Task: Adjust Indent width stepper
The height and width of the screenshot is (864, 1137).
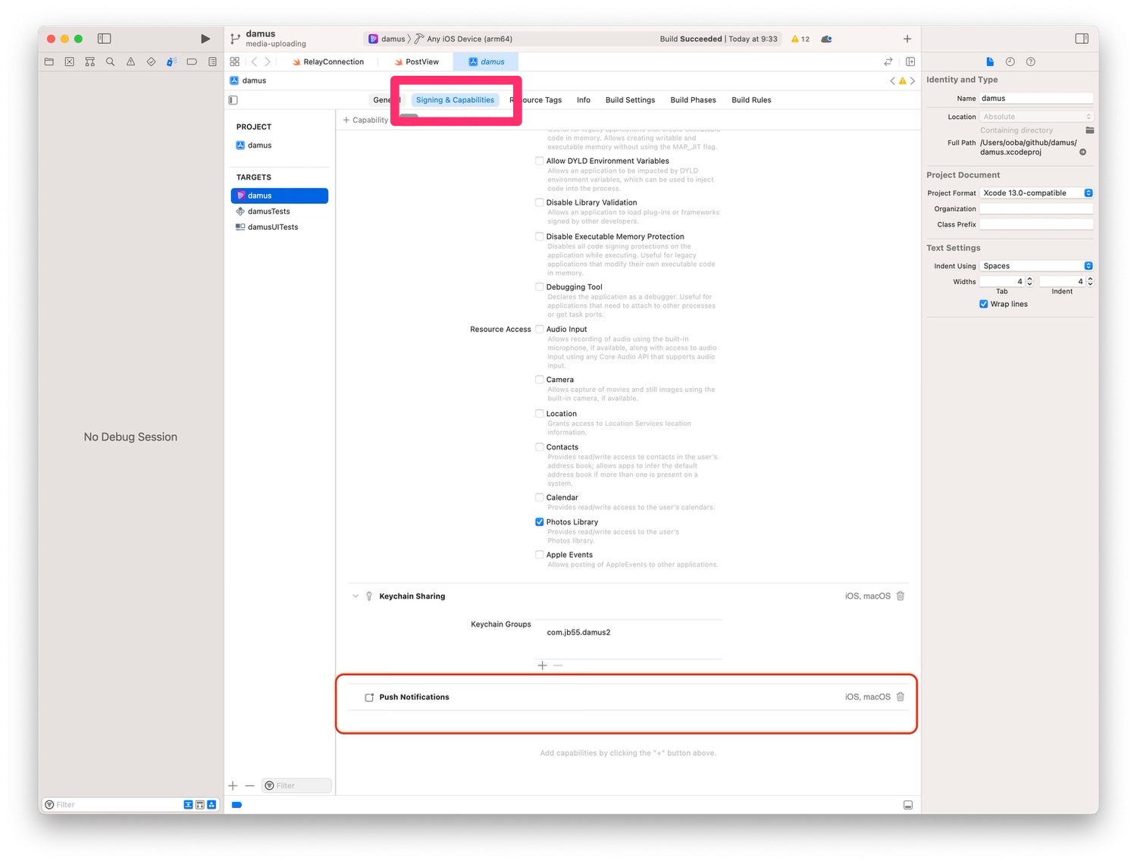Action: (x=1090, y=281)
